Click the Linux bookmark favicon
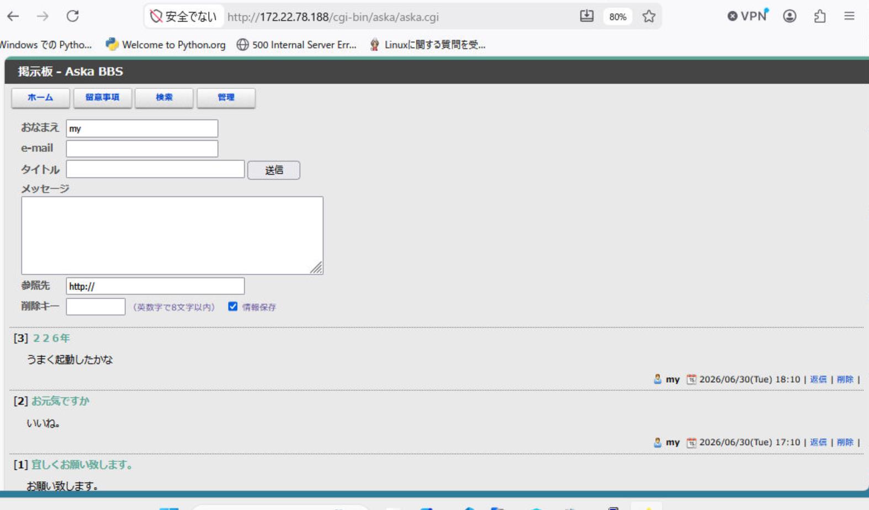 [x=374, y=45]
